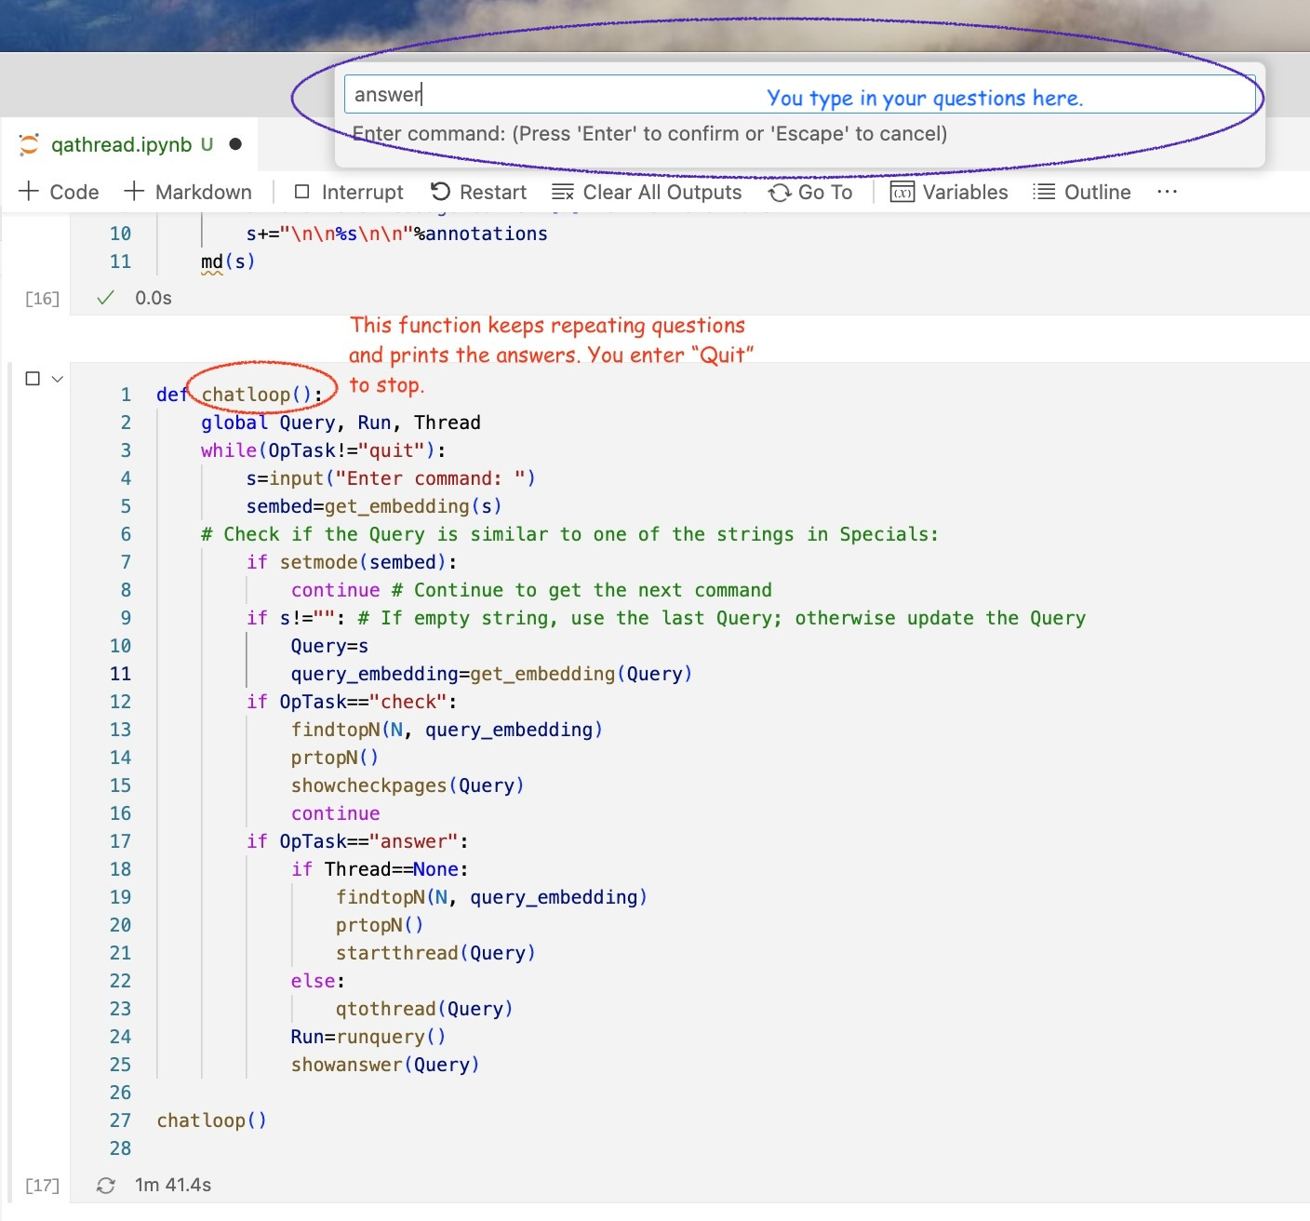Click the 'global Query, Run, Thread' line
Viewport: 1310px width, 1221px height.
(x=341, y=423)
